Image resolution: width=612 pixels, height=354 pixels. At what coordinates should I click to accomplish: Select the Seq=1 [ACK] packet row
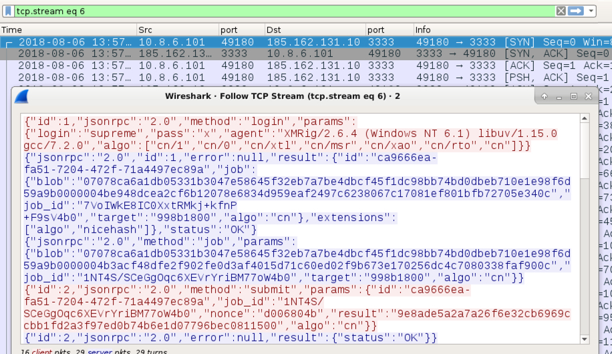tap(306, 65)
